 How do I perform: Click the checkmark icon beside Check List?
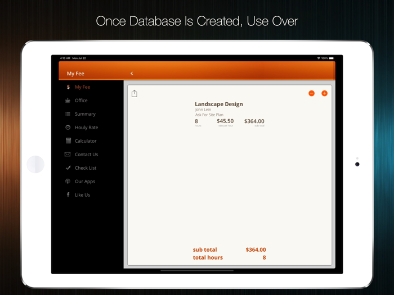(x=68, y=168)
